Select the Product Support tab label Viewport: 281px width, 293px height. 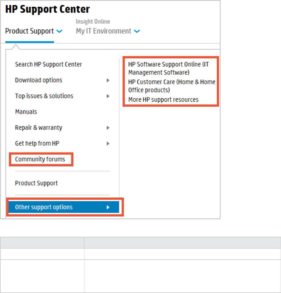[29, 31]
